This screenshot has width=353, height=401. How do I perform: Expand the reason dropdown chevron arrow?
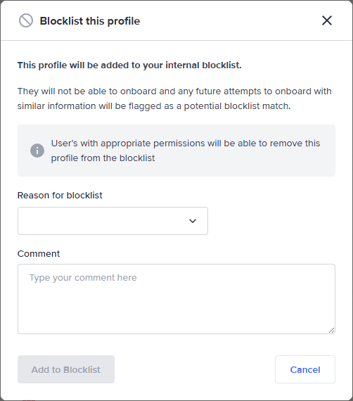pyautogui.click(x=193, y=221)
